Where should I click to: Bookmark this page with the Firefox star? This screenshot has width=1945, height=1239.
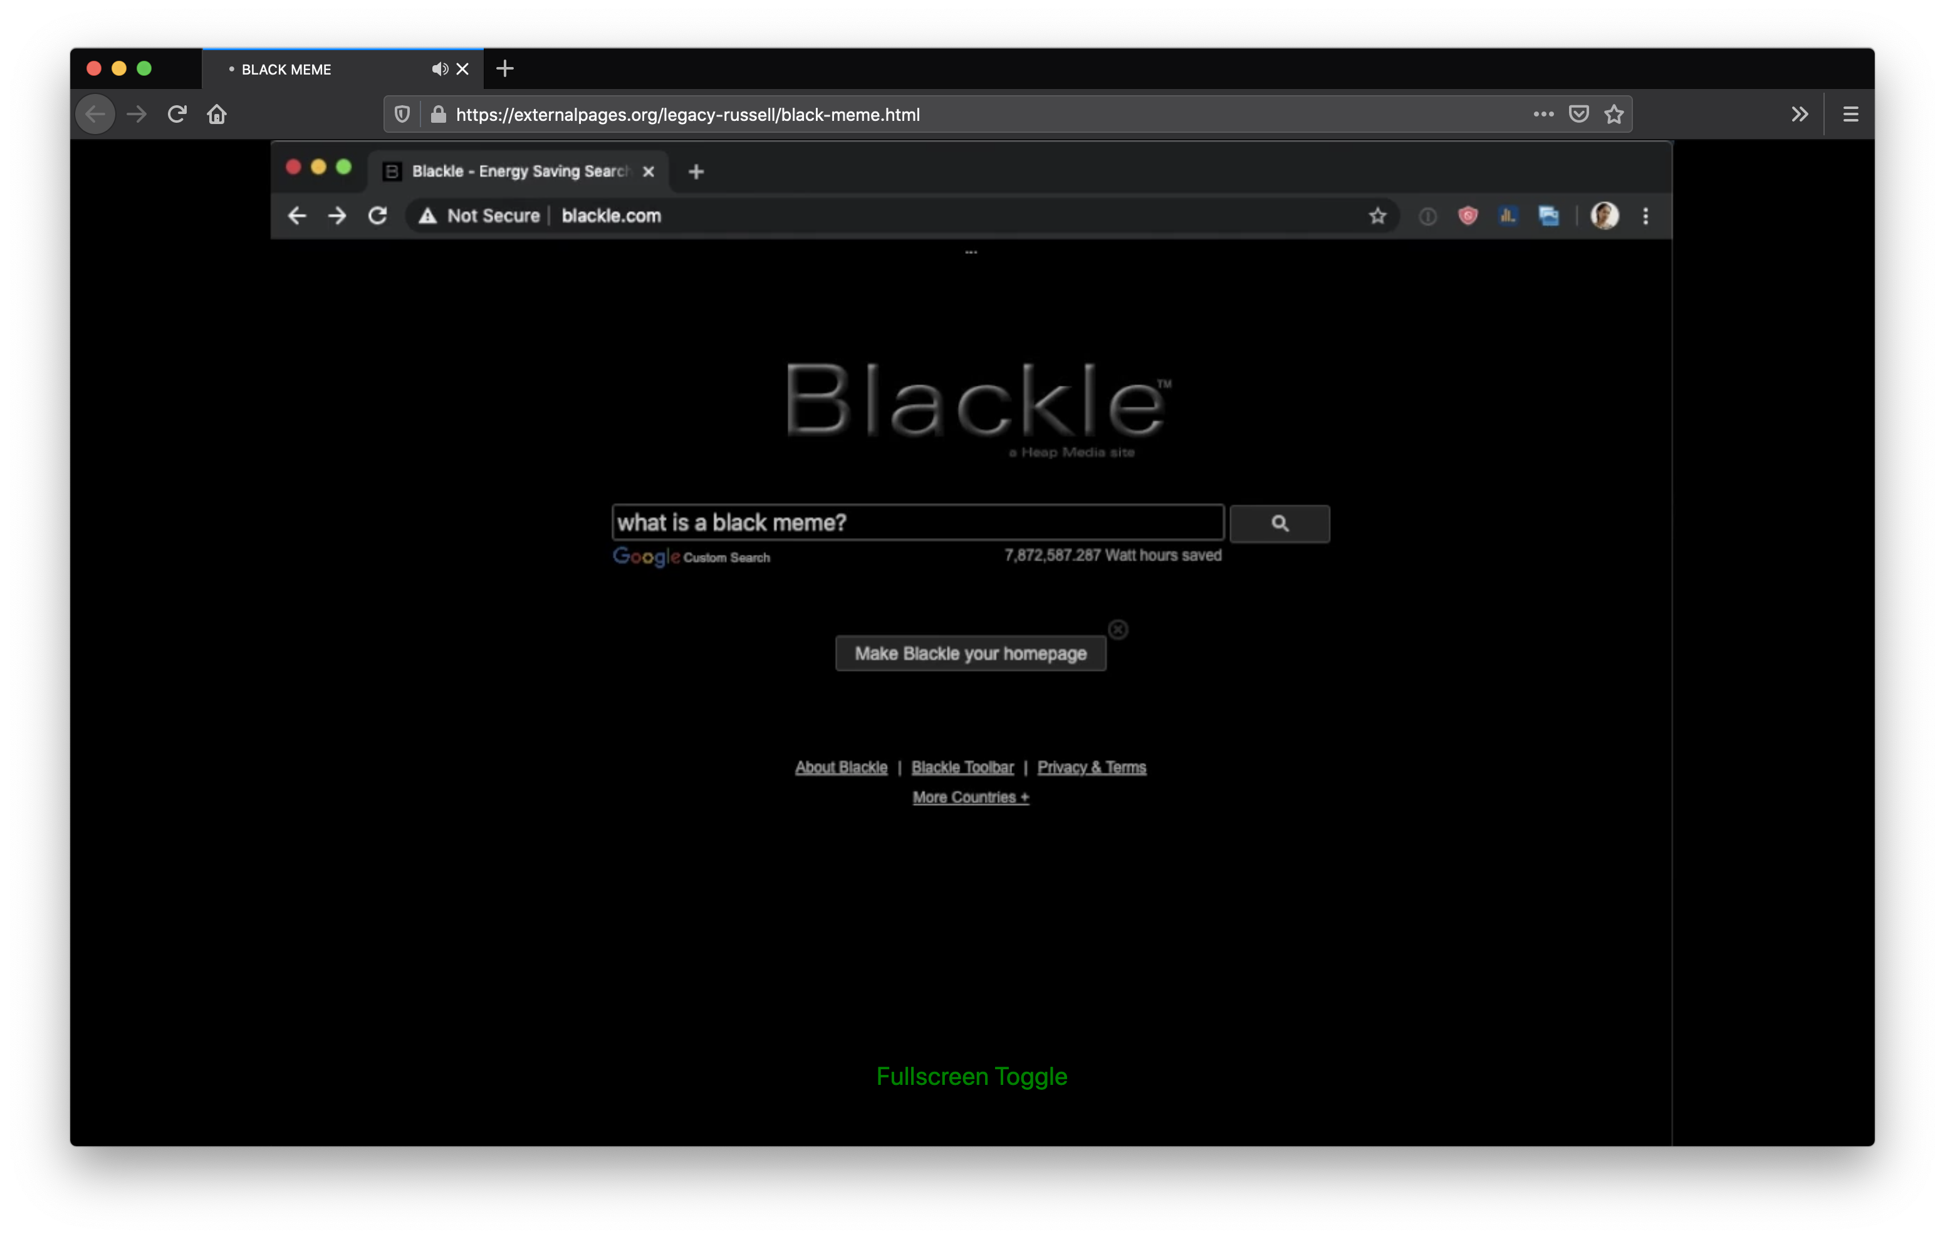point(1614,114)
